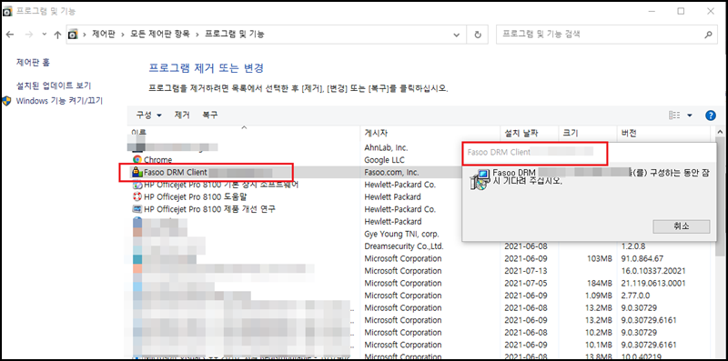The height and width of the screenshot is (361, 728).
Task: Open the Windows 기능 켜기/끄기 link
Action: [x=59, y=101]
